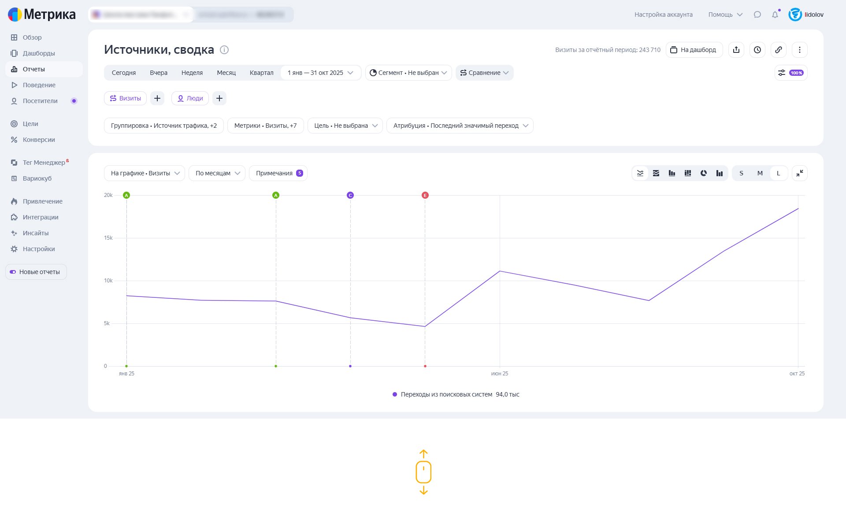Viewport: 846px width, 508px height.
Task: Click the На дашборд button
Action: 694,50
